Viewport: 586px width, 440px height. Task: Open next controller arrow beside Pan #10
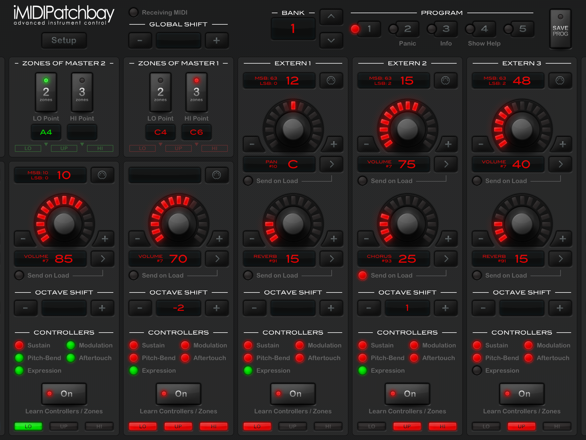pyautogui.click(x=331, y=164)
